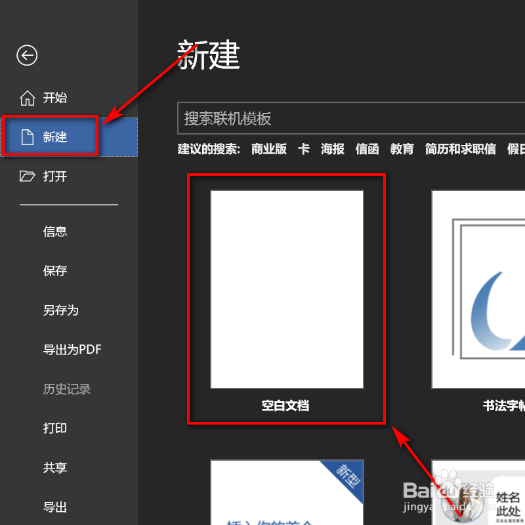Open the 打印 (Print) page
525x525 pixels.
(54, 428)
